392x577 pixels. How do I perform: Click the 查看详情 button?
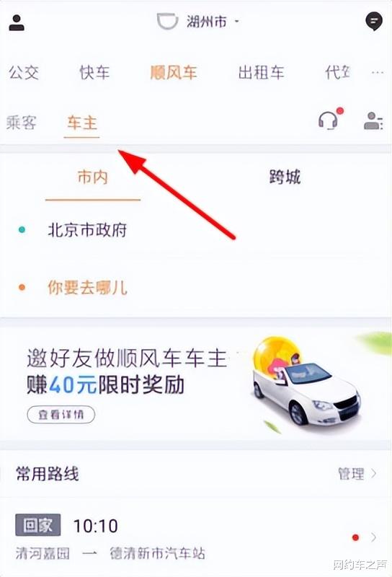point(61,415)
